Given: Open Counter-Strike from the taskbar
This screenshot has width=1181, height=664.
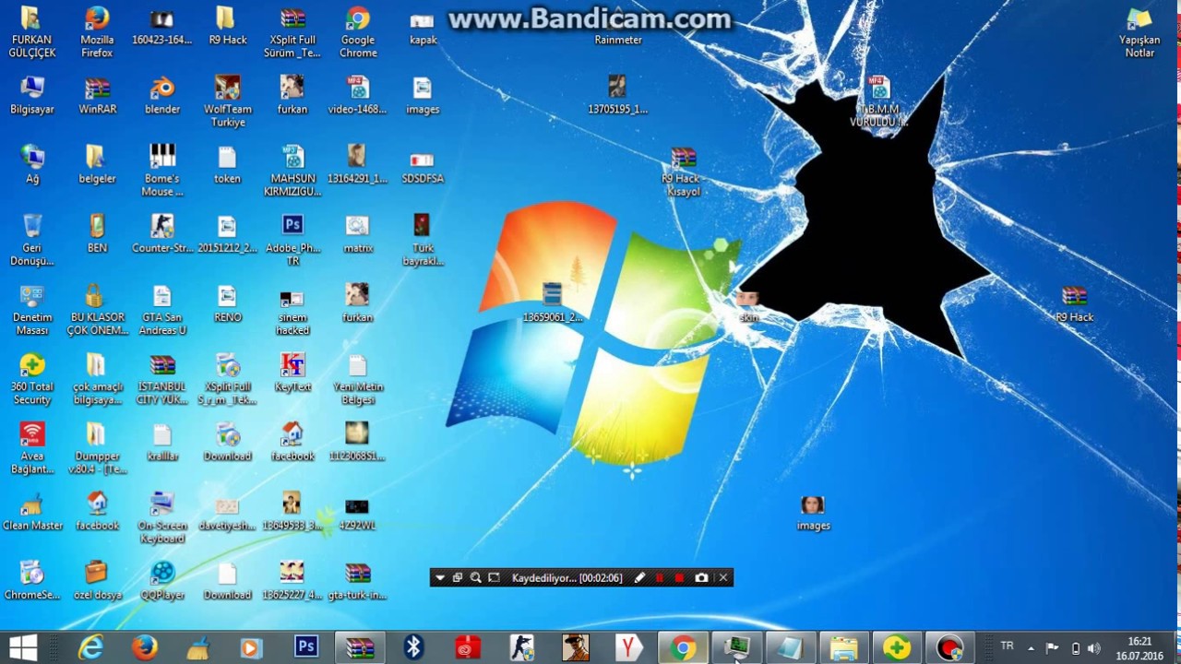Looking at the screenshot, I should 521,648.
